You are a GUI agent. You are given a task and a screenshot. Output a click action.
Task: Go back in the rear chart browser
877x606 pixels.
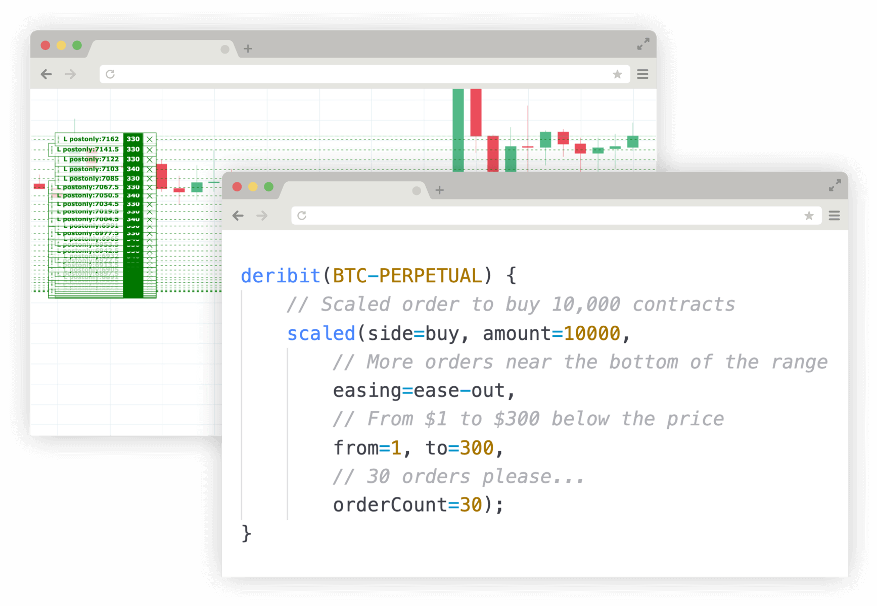point(47,75)
